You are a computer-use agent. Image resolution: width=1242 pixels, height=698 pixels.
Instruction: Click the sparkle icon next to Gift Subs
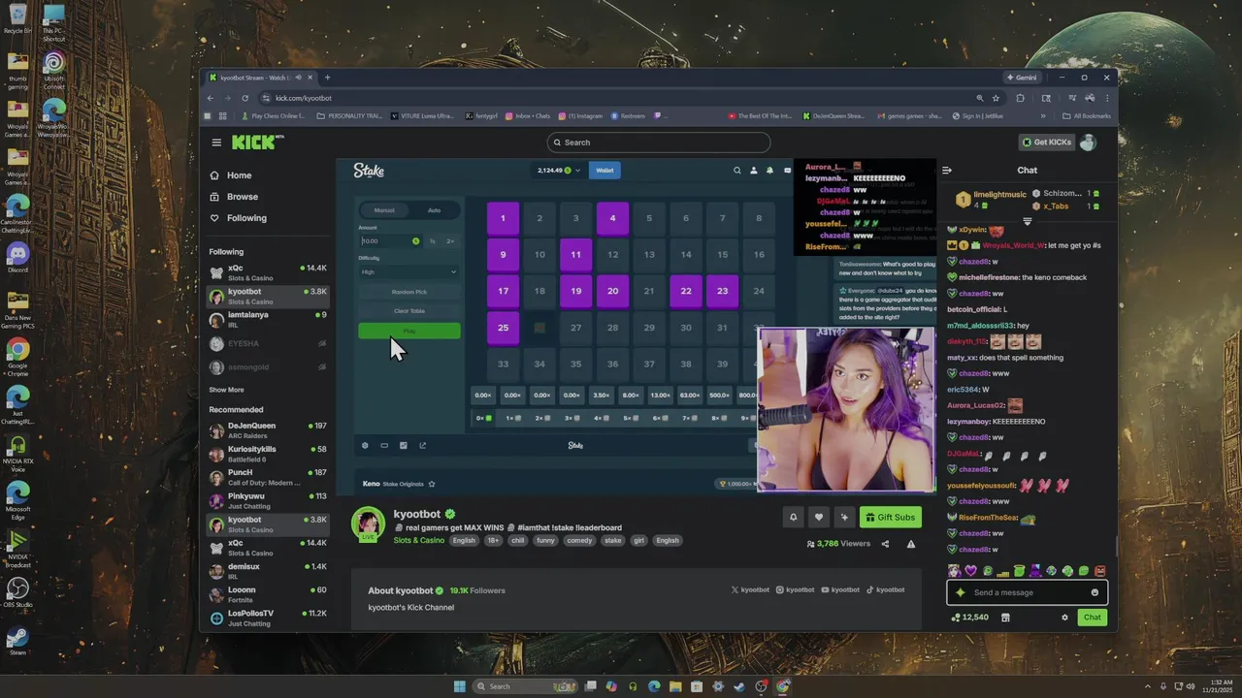[844, 517]
